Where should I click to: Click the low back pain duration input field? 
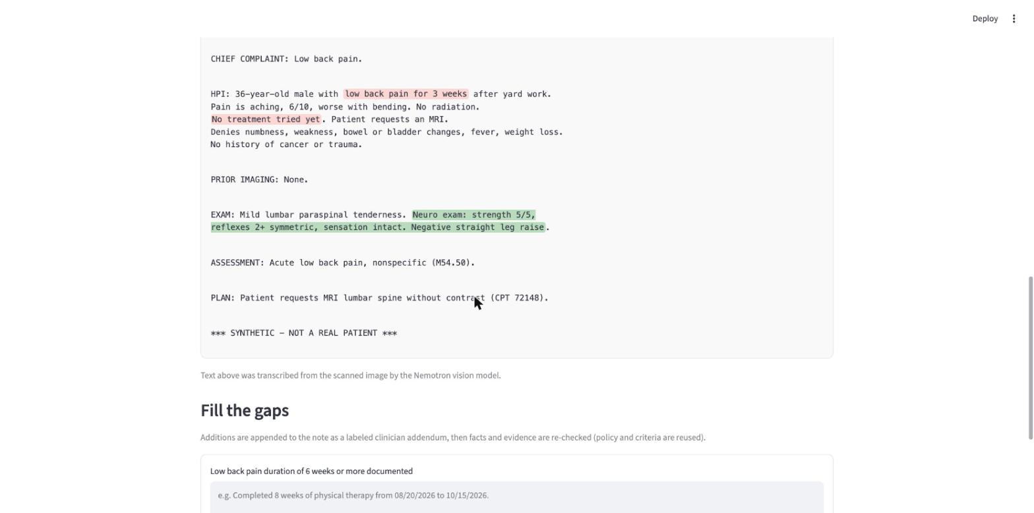(517, 497)
